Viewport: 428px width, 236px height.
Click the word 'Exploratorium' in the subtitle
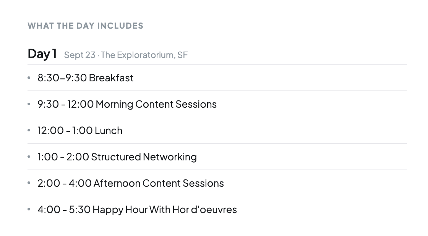point(145,55)
